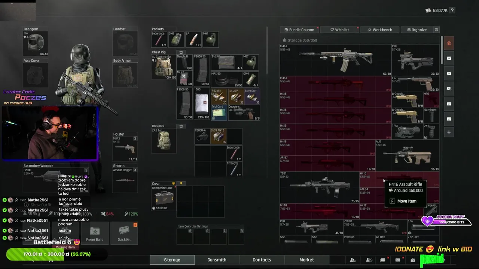
Task: Open the friends group icon
Action: tap(353, 260)
